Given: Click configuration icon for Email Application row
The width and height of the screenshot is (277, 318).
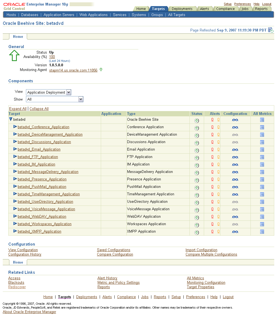Looking at the screenshot, I should pos(235,150).
